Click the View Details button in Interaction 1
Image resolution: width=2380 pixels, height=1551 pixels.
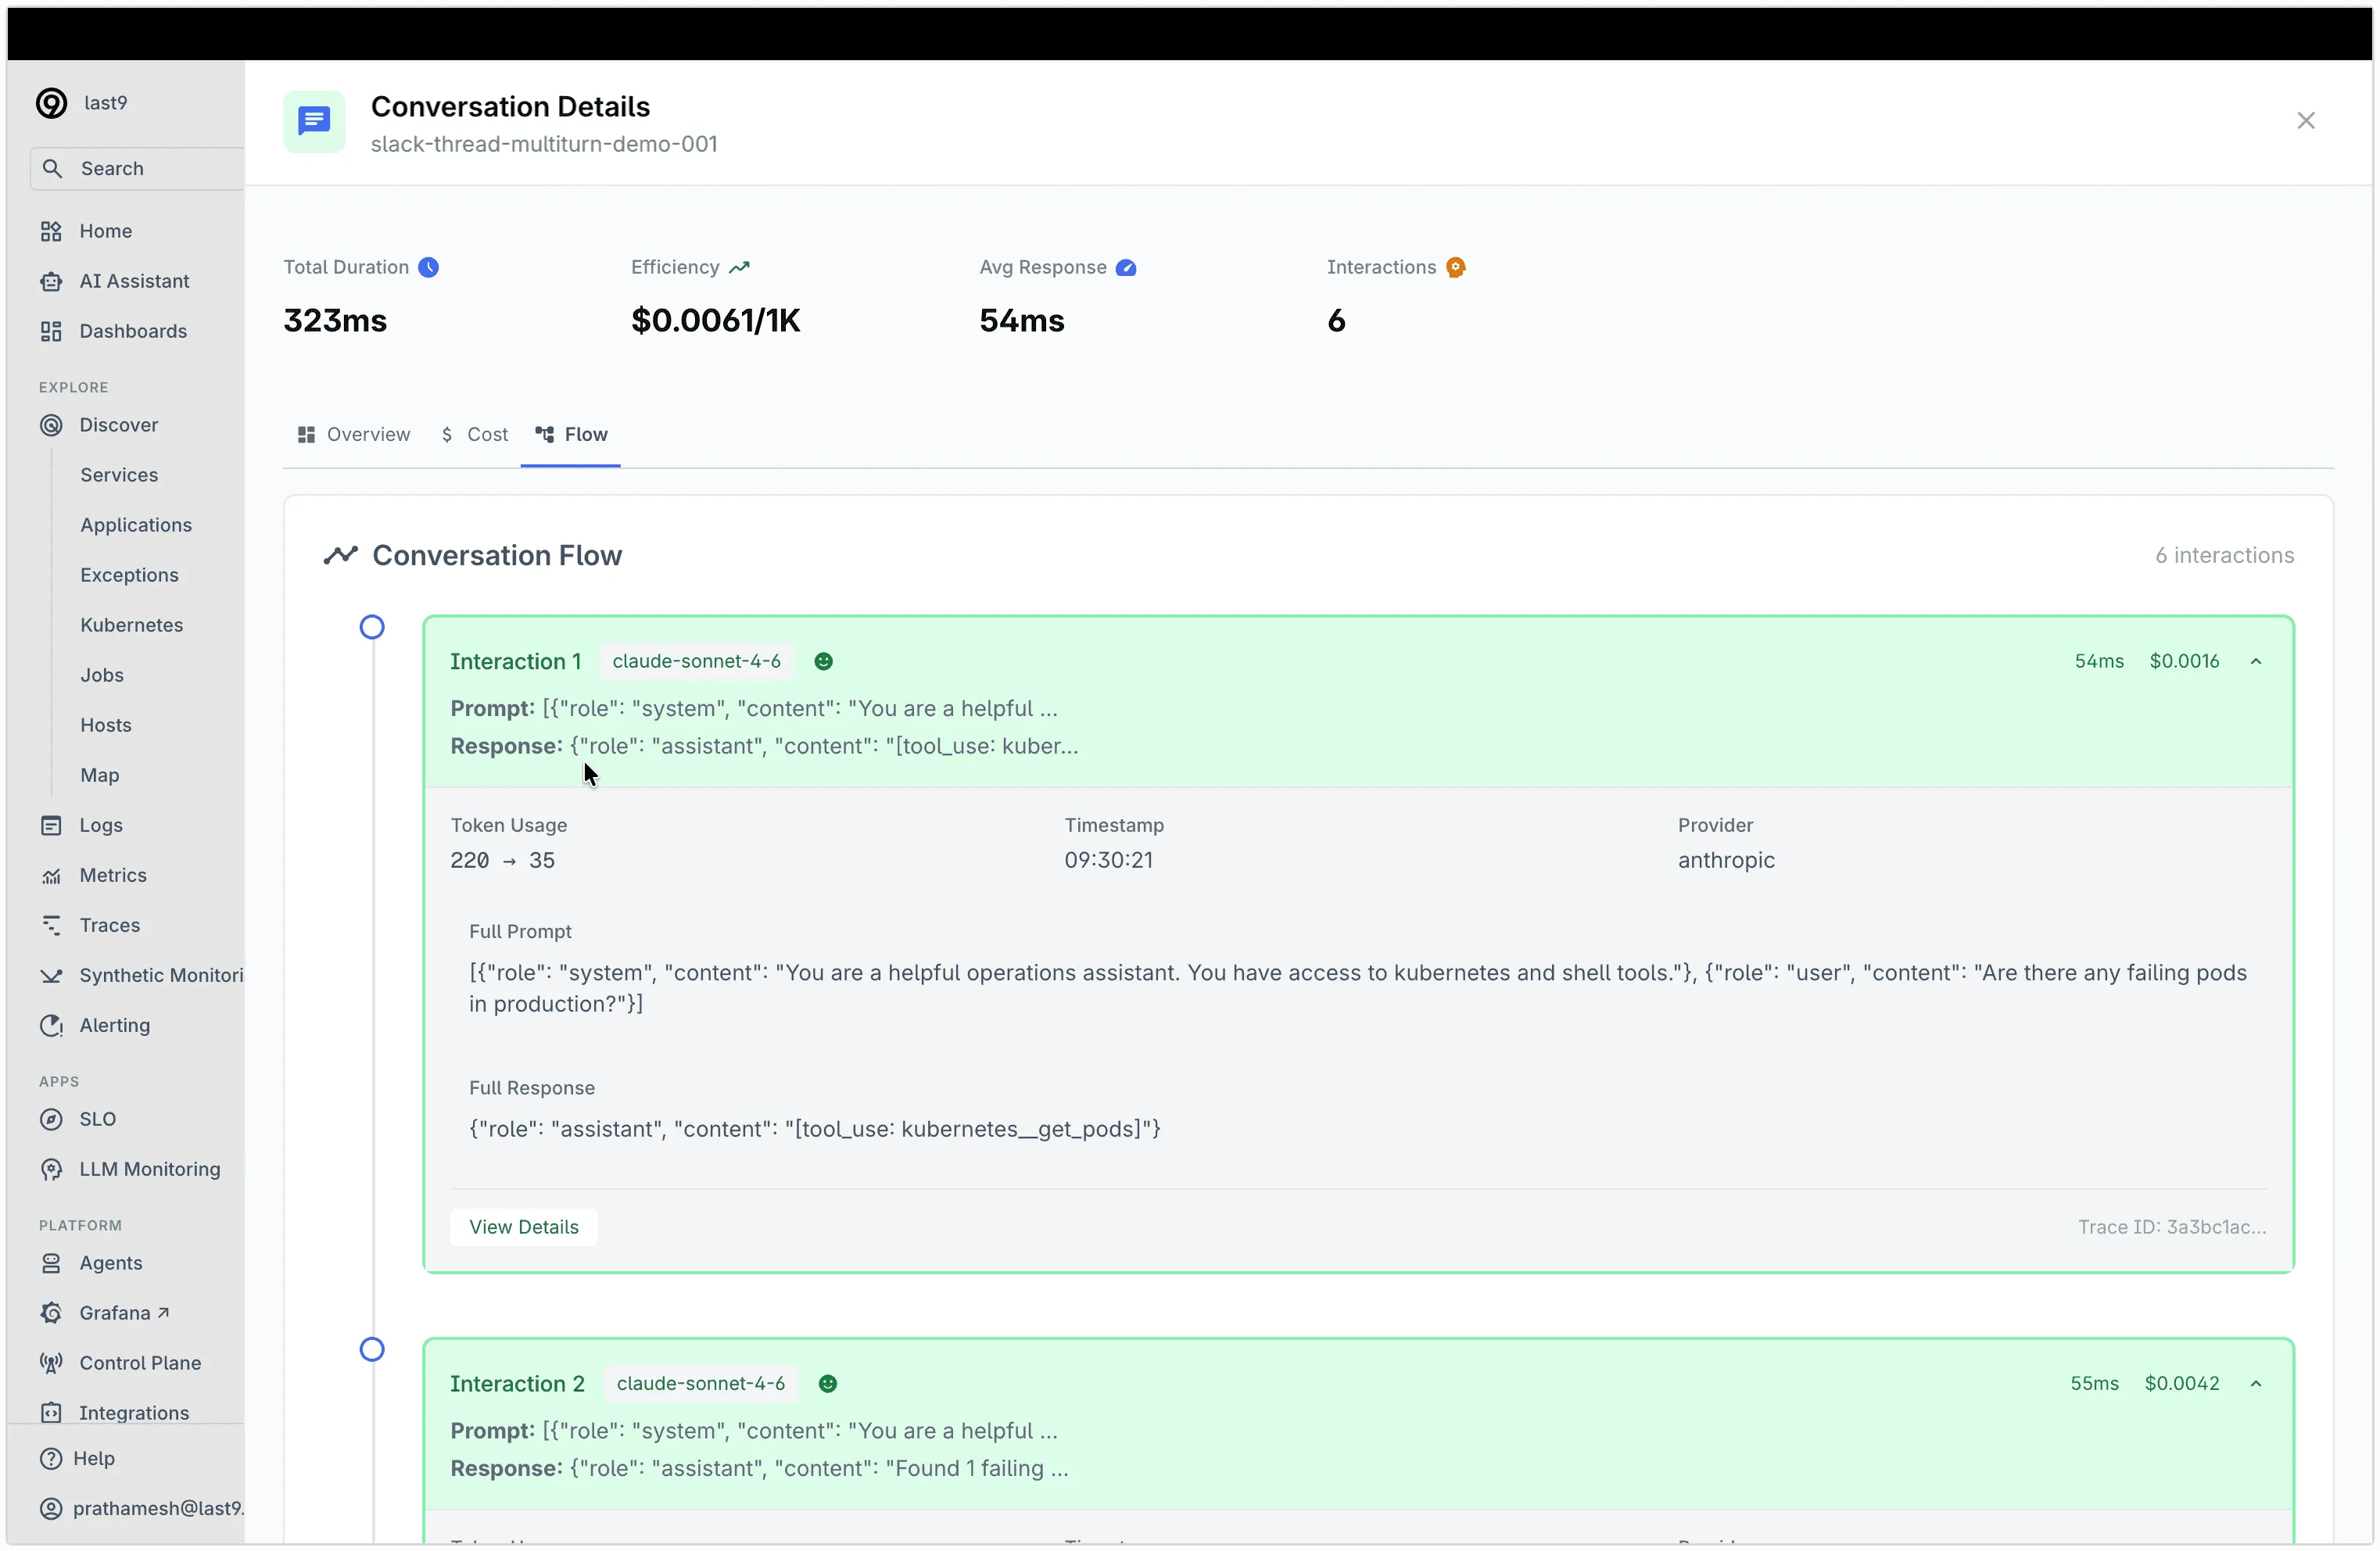524,1227
